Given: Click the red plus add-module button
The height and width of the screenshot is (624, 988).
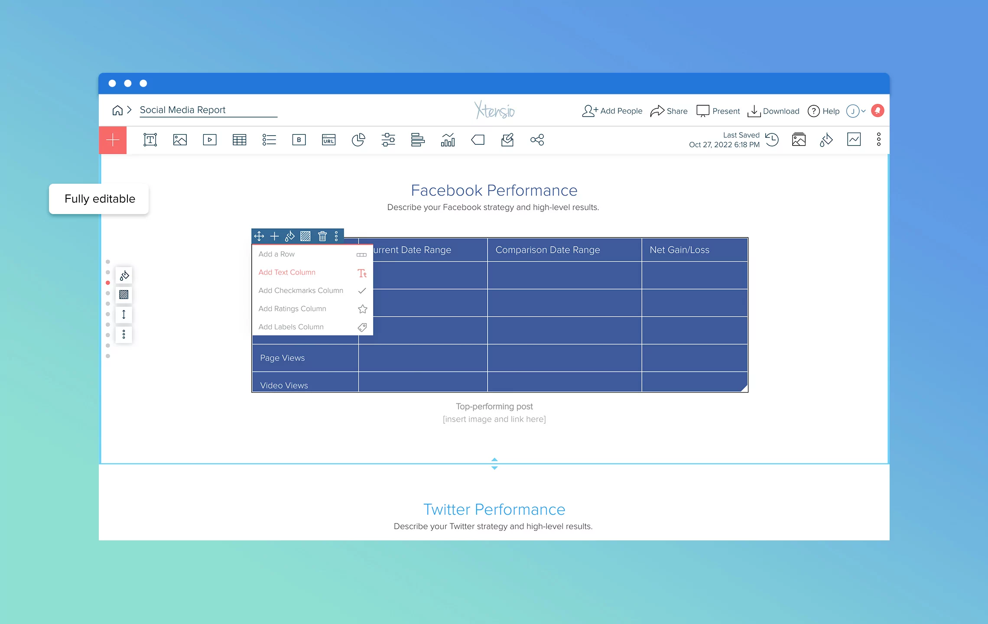Looking at the screenshot, I should (x=113, y=140).
